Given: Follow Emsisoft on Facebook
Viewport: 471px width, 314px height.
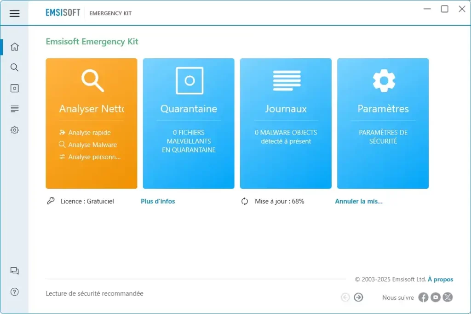Looking at the screenshot, I should point(423,297).
